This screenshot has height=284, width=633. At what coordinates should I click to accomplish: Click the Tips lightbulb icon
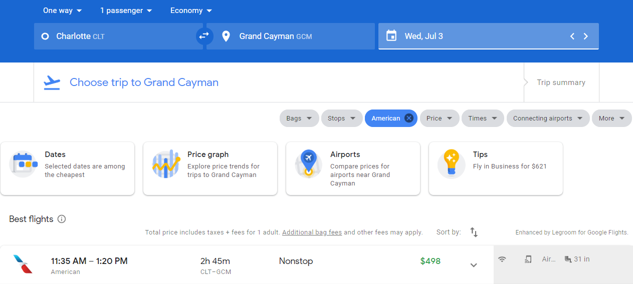click(x=452, y=164)
